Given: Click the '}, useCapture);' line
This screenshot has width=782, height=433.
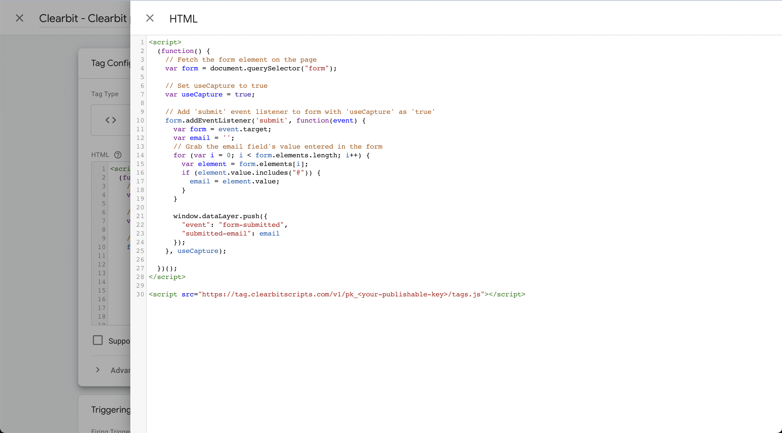Looking at the screenshot, I should coord(196,251).
